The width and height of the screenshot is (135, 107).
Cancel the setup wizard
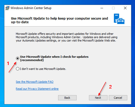pyautogui.click(x=118, y=98)
